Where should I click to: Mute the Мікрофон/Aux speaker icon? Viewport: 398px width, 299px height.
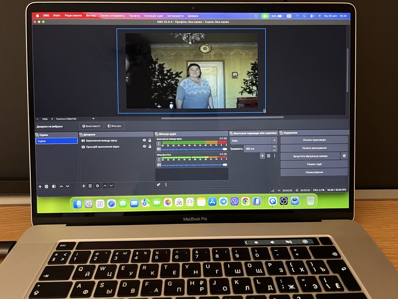[159, 165]
